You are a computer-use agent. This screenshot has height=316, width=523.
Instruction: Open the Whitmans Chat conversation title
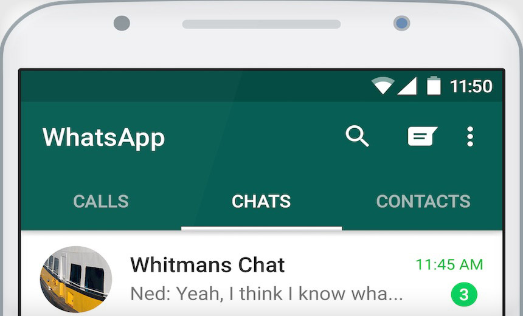point(207,265)
